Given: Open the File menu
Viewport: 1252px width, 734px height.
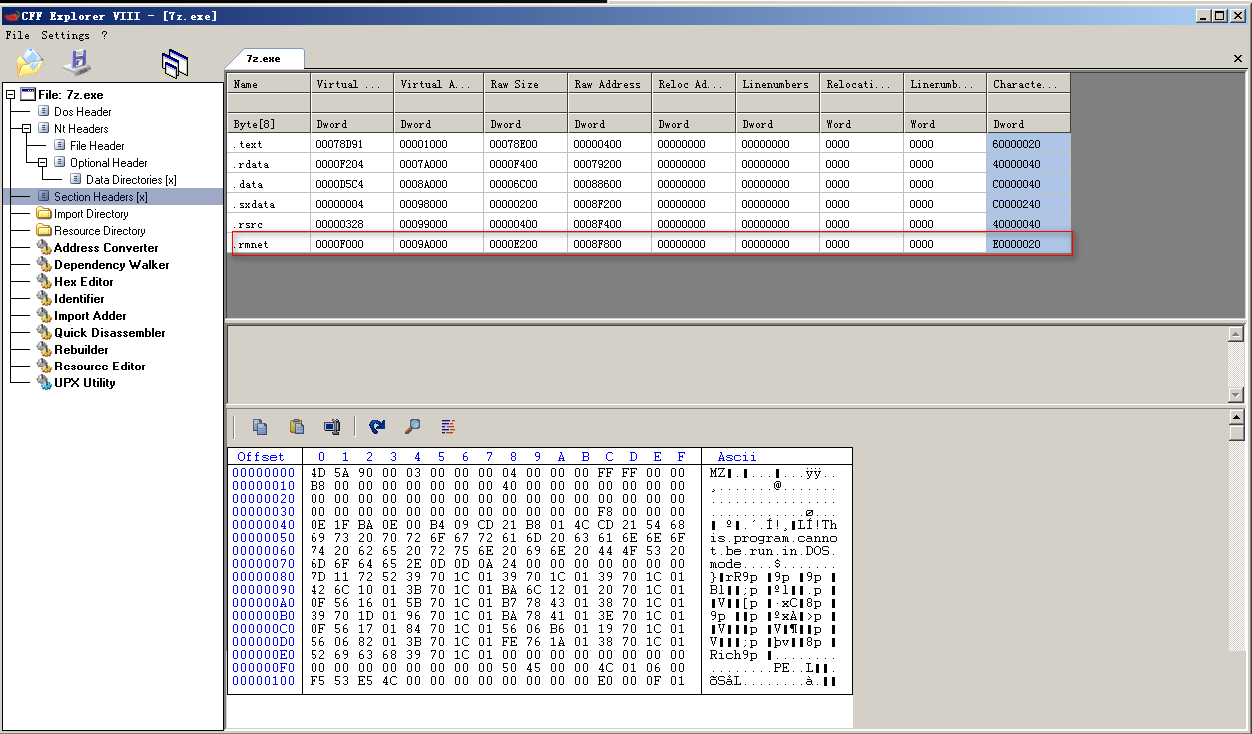Looking at the screenshot, I should [x=18, y=35].
